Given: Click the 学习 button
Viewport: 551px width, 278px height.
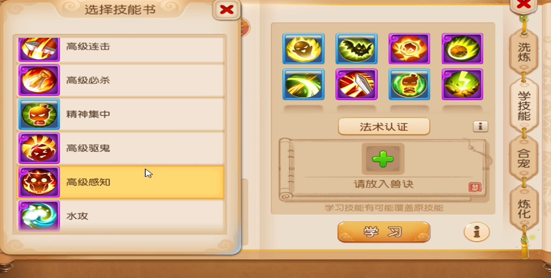Looking at the screenshot, I should 383,232.
